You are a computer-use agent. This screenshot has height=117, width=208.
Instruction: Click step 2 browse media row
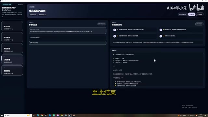coord(181,30)
